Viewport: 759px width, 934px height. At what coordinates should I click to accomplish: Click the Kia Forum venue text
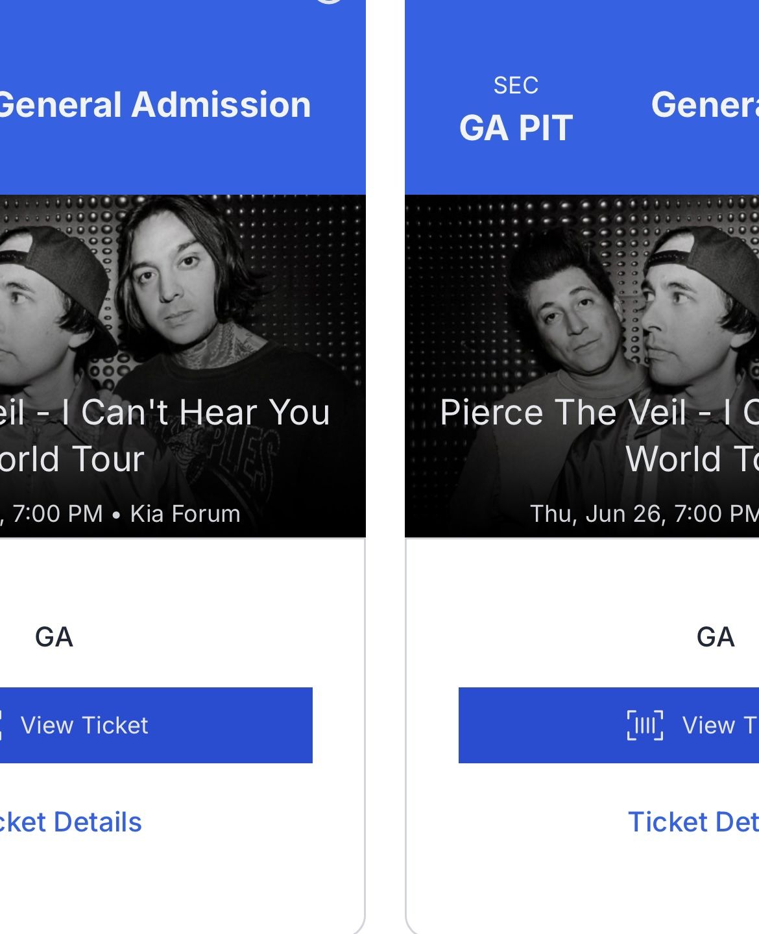point(185,513)
